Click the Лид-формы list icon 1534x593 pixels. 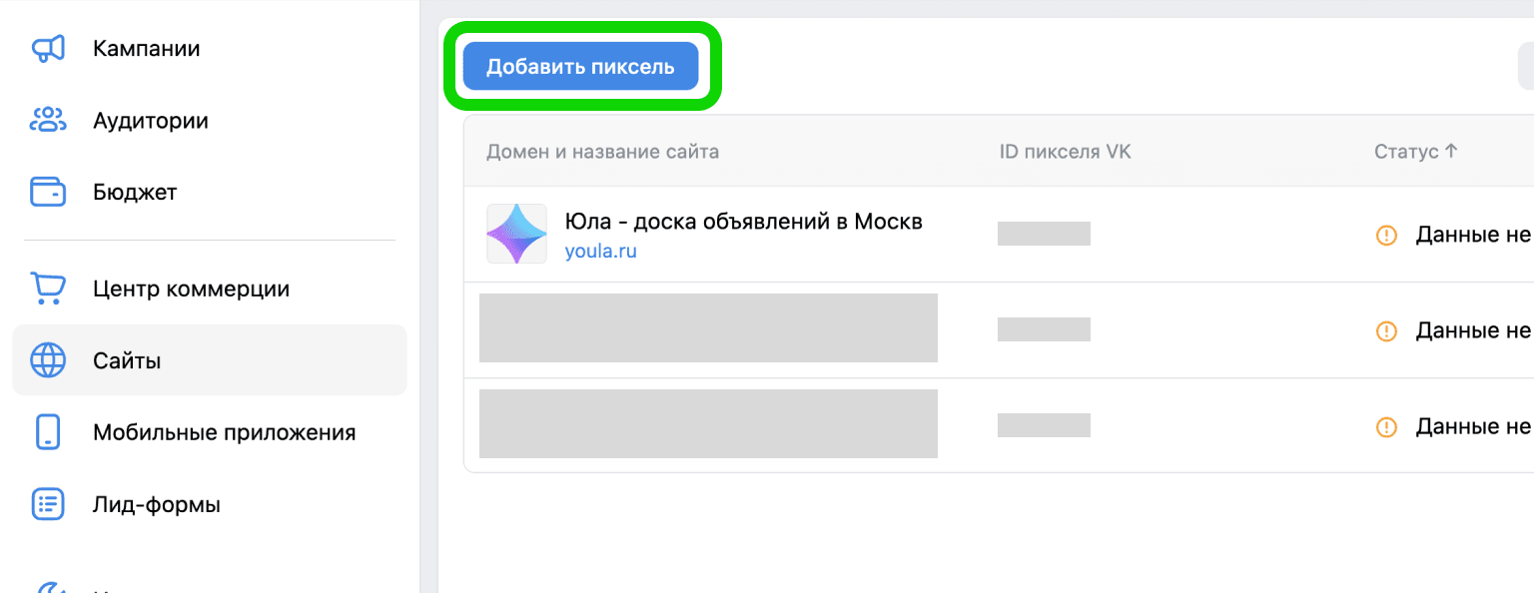click(x=48, y=504)
